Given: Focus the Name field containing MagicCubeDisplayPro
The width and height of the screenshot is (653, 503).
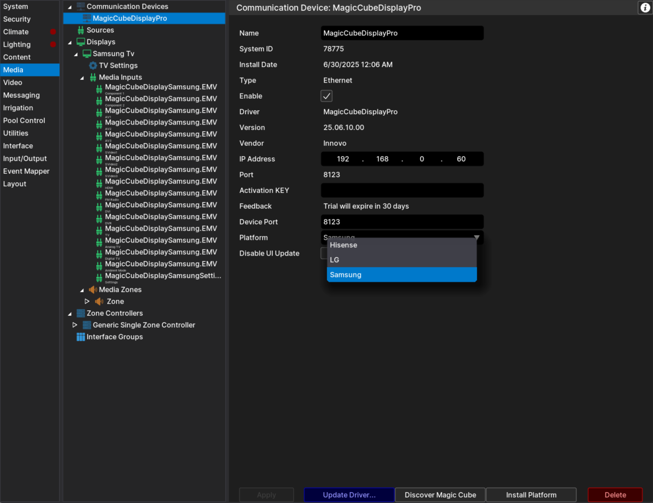Looking at the screenshot, I should (403, 33).
